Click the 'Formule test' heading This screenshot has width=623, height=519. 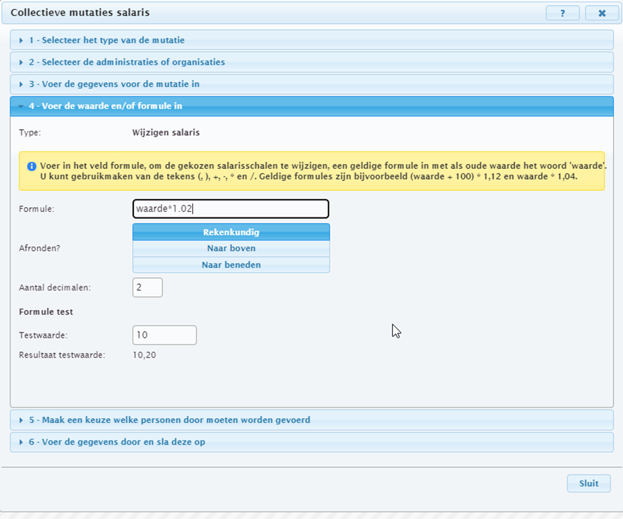[x=46, y=311]
